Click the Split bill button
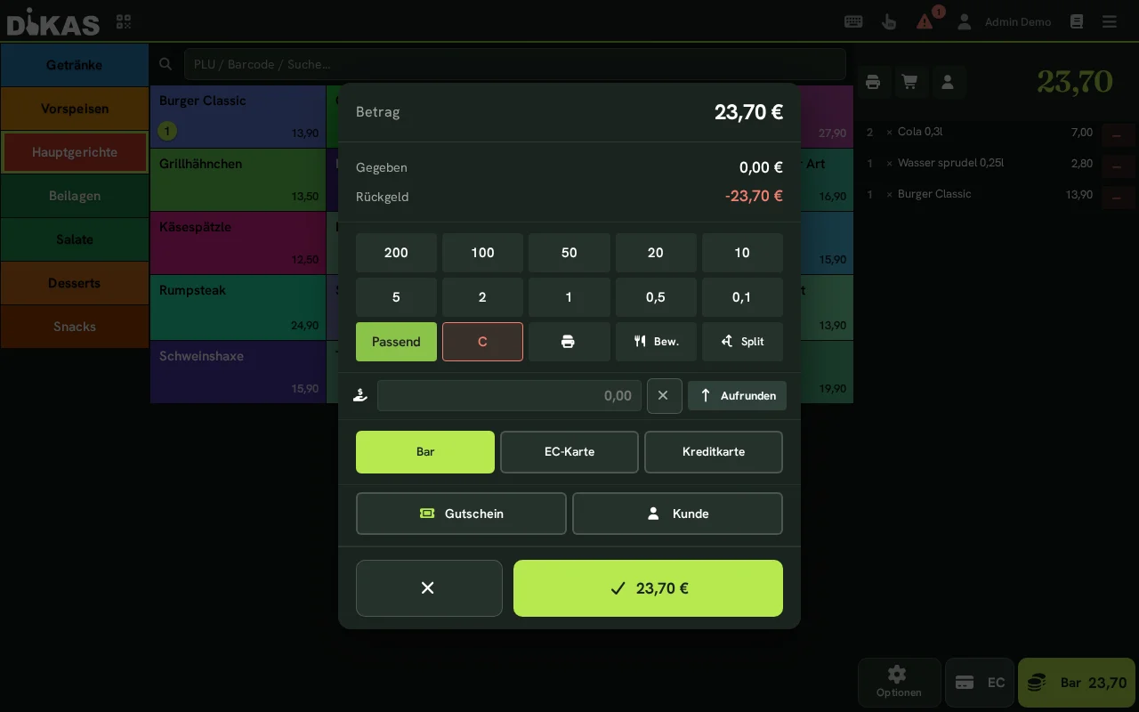 coord(742,342)
